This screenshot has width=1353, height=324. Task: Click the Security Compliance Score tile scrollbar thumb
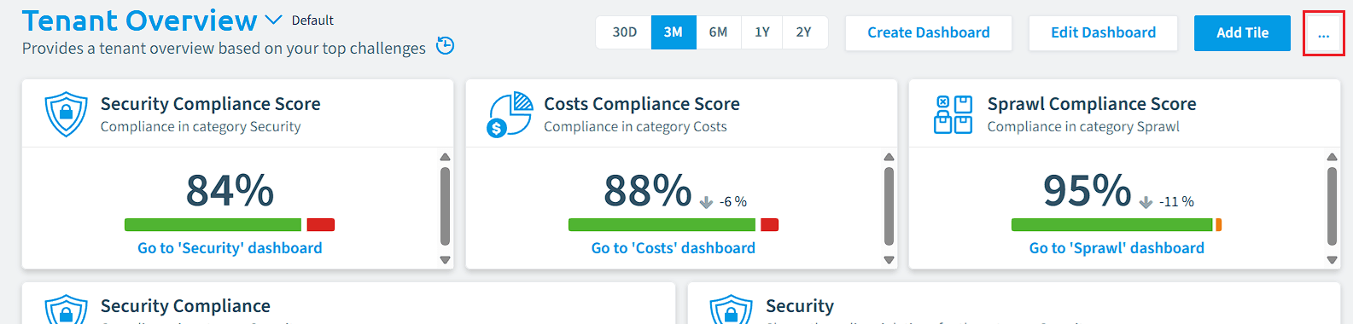pyautogui.click(x=445, y=205)
